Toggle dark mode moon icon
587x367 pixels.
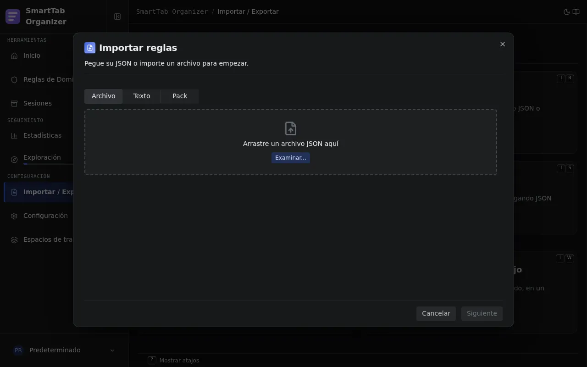coord(567,12)
